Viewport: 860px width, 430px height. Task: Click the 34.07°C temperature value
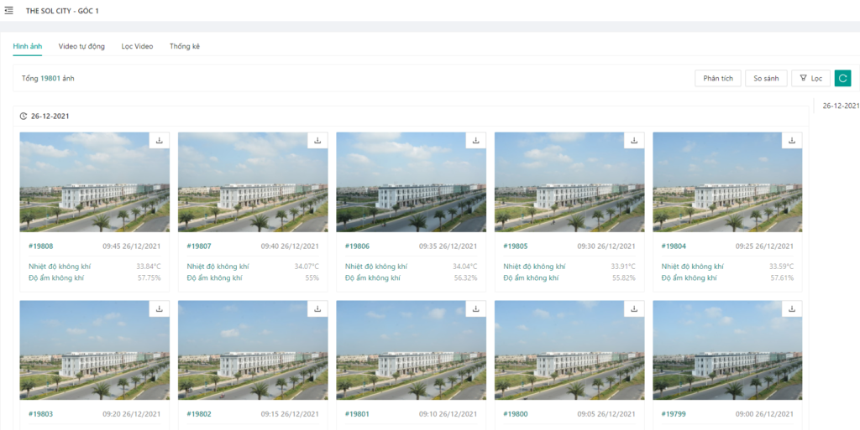tap(307, 267)
